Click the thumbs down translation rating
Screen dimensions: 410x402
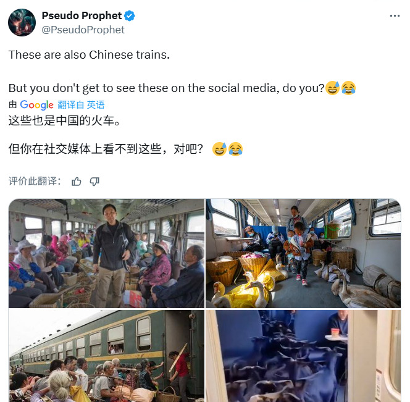tap(94, 182)
